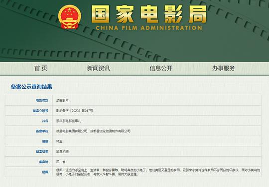This screenshot has height=187, width=269.
Task: Select the 备案地 row label
Action: pyautogui.click(x=43, y=162)
